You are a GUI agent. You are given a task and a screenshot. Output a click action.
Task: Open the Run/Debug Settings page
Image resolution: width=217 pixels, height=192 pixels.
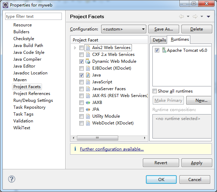click(33, 100)
